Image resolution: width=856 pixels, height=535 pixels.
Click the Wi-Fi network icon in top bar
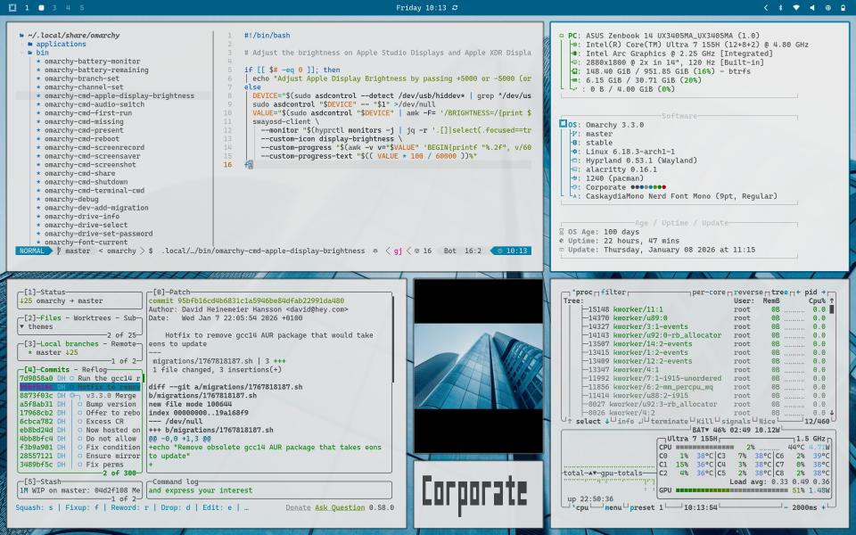795,7
